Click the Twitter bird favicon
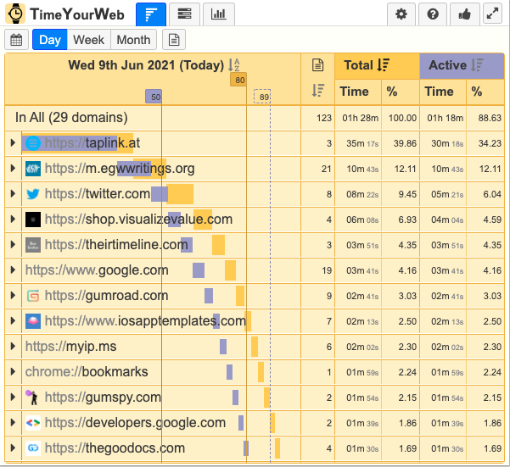 click(x=33, y=194)
